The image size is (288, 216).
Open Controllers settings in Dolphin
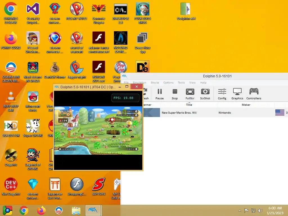pos(254,94)
